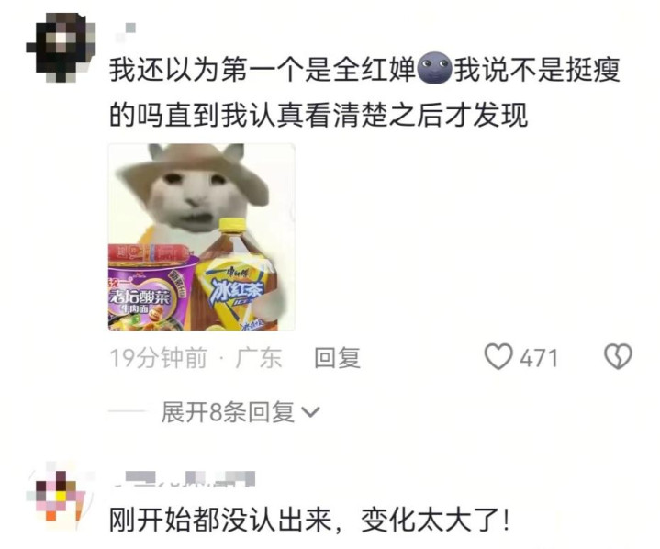Like the comment with the heart icon

(x=498, y=357)
